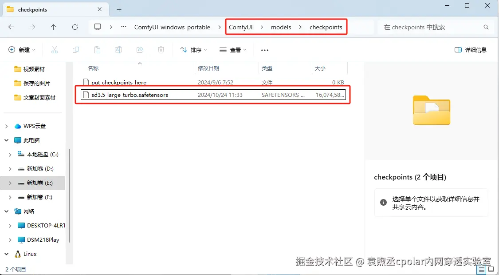
Task: Open the 视频素材 folder in sidebar
Action: [x=34, y=69]
